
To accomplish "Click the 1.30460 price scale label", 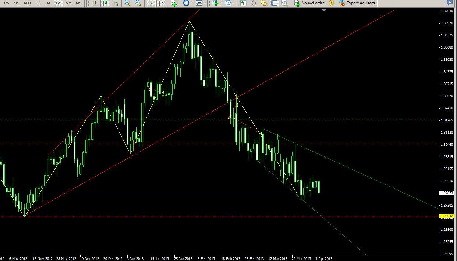I will click(447, 144).
